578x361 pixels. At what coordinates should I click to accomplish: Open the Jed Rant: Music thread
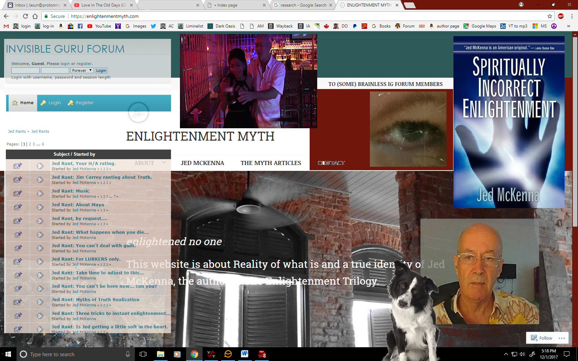point(71,191)
